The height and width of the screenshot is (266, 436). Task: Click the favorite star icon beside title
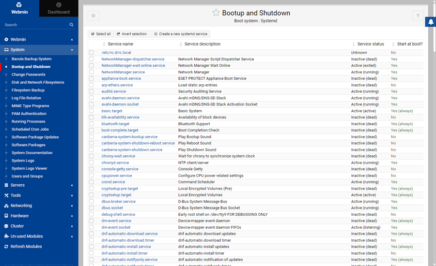[x=216, y=13]
